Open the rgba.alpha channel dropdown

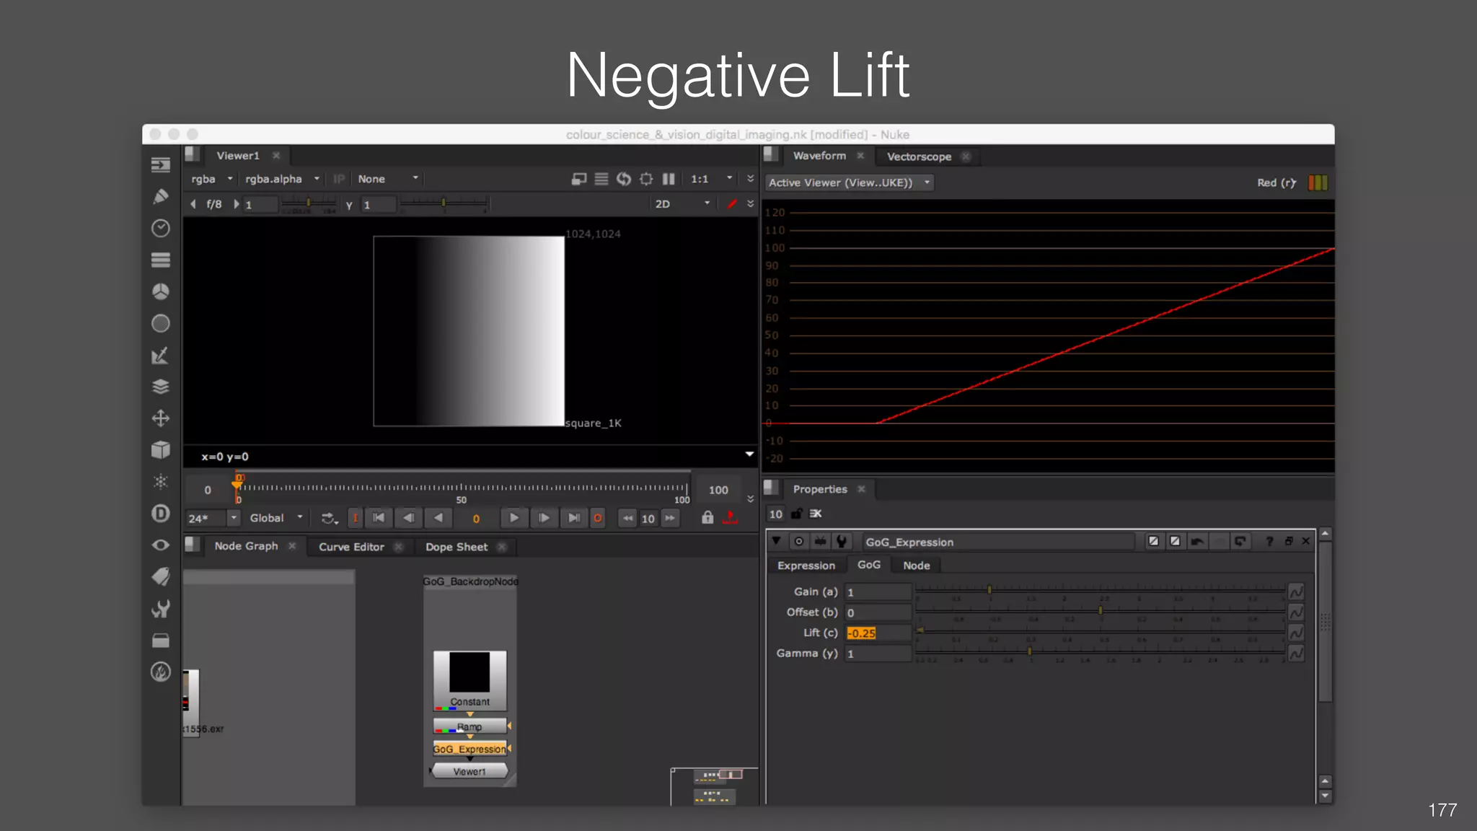click(x=282, y=179)
